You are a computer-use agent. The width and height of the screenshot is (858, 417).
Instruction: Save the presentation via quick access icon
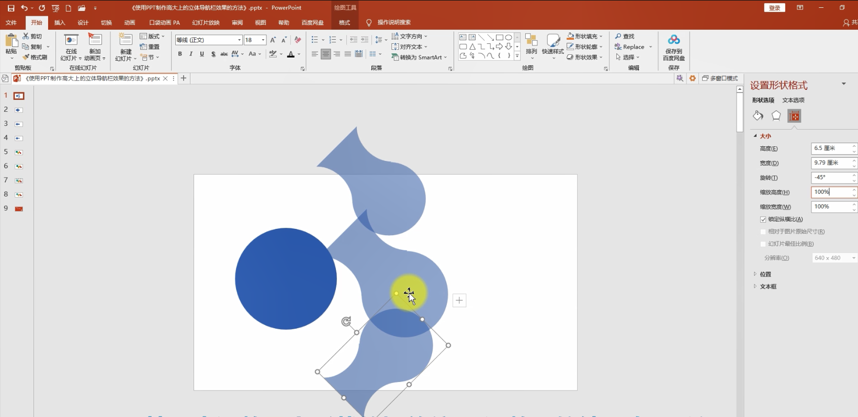(x=10, y=8)
